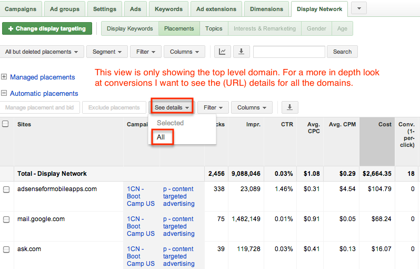Click the 9,088,046 total impressions value
420x269 pixels.
point(246,174)
